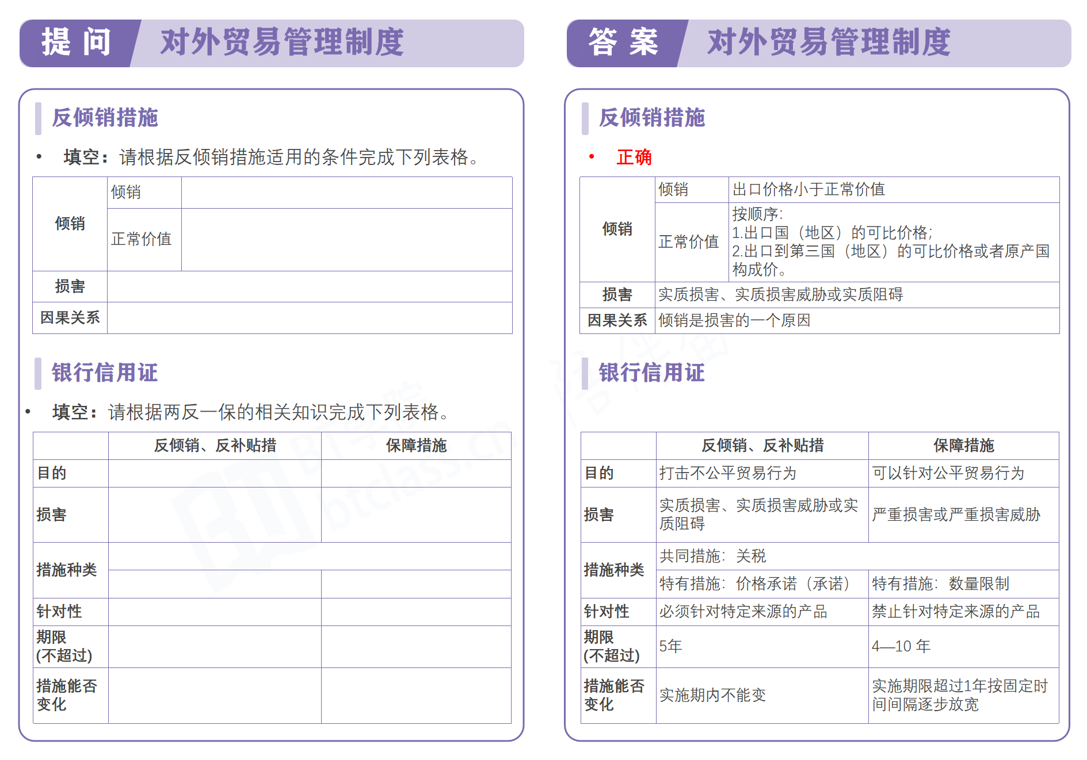Viewport: 1087px width, 760px height.
Task: Click the answer cell 打击不公平贸易行为
Action: click(762, 473)
